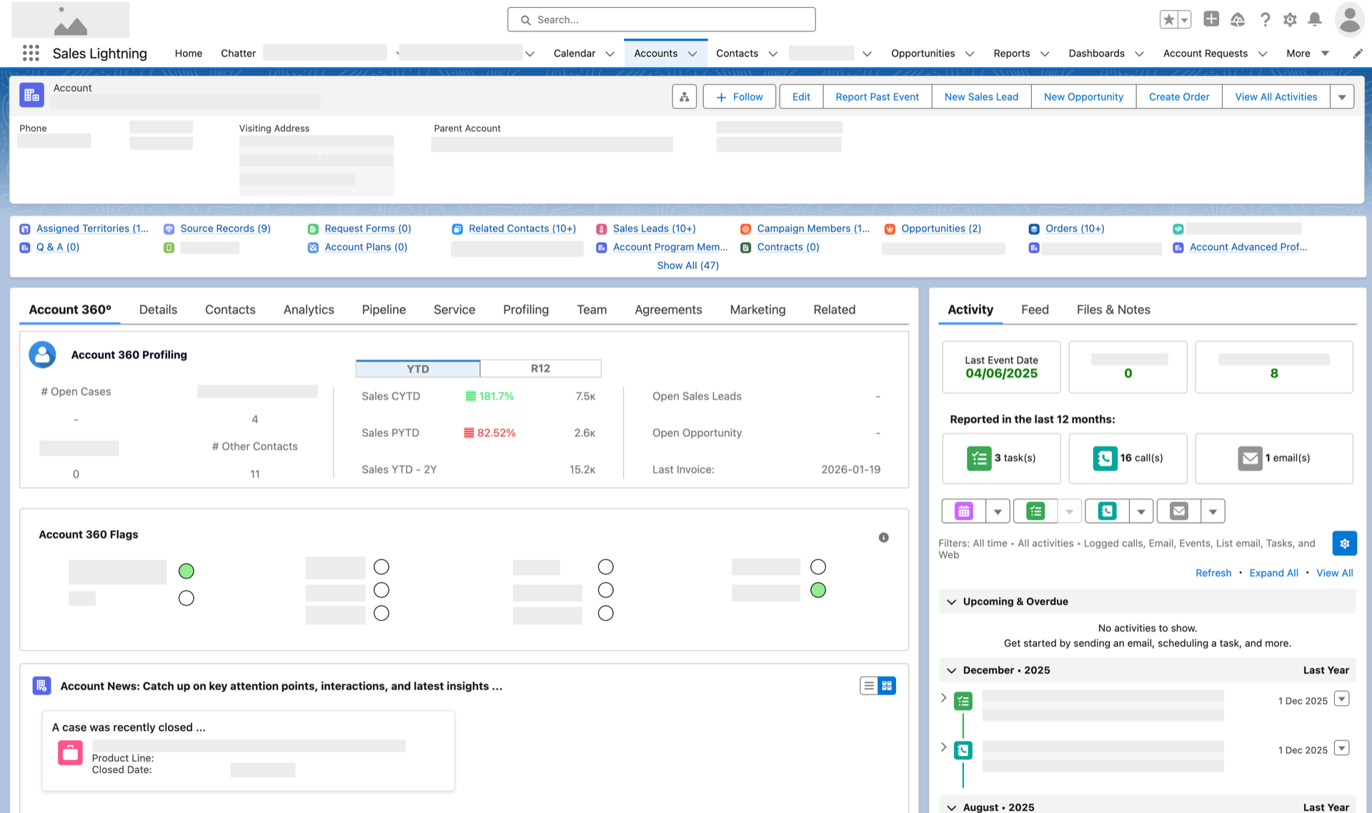Open the Opportunities navigation dropdown
This screenshot has height=813, width=1372.
[970, 53]
